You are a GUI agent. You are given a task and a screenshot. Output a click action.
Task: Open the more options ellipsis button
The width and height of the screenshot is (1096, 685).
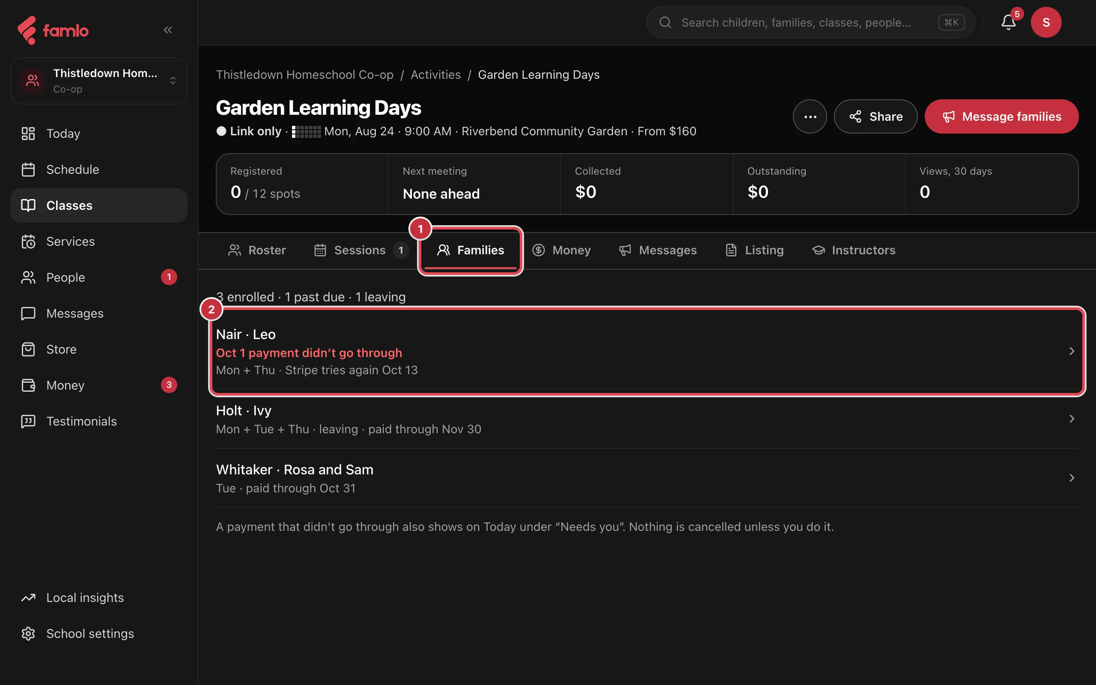810,116
